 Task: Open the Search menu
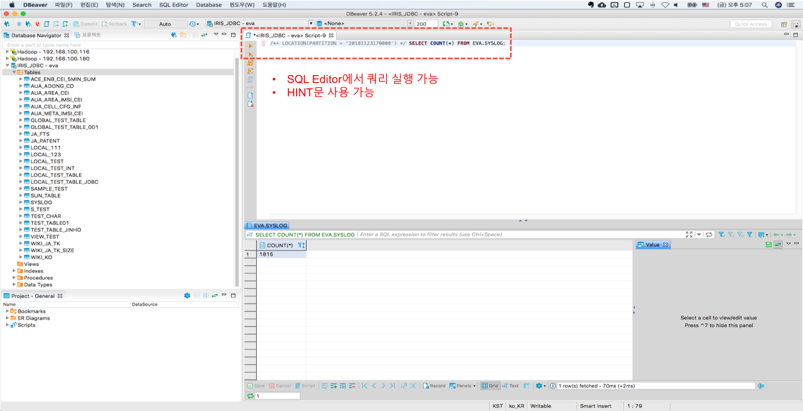(142, 5)
